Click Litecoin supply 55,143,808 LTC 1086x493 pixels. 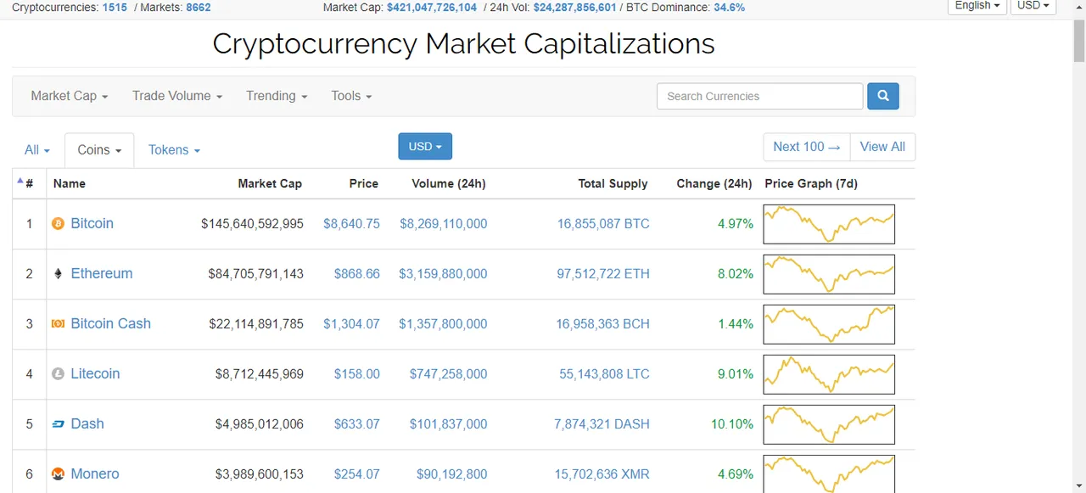(x=604, y=374)
